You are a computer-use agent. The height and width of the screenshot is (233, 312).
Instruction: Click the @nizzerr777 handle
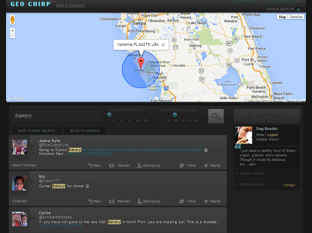point(50,181)
